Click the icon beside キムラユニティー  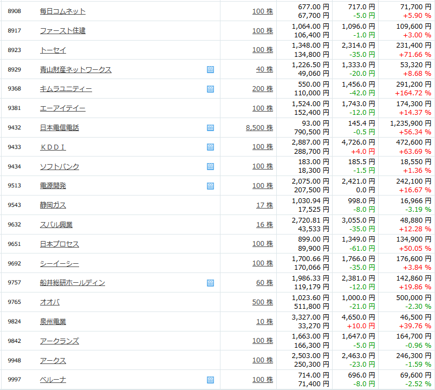(x=210, y=89)
